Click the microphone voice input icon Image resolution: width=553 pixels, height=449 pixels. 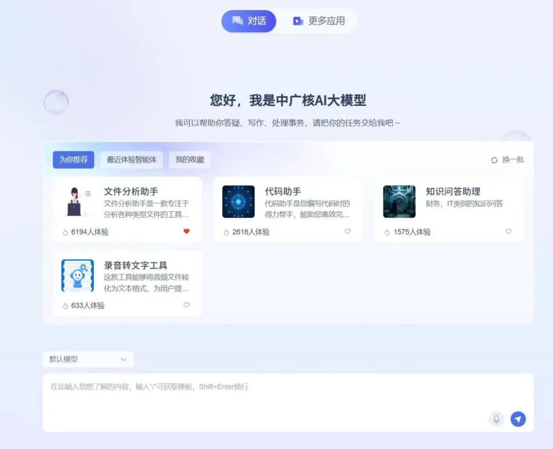tap(496, 419)
